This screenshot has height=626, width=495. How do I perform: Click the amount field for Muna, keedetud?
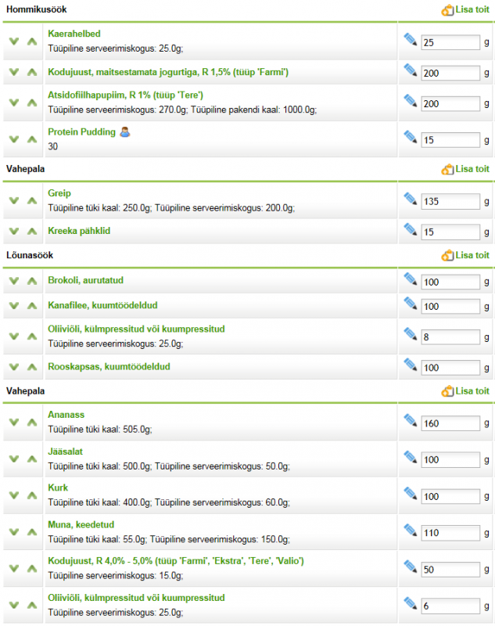(x=450, y=533)
